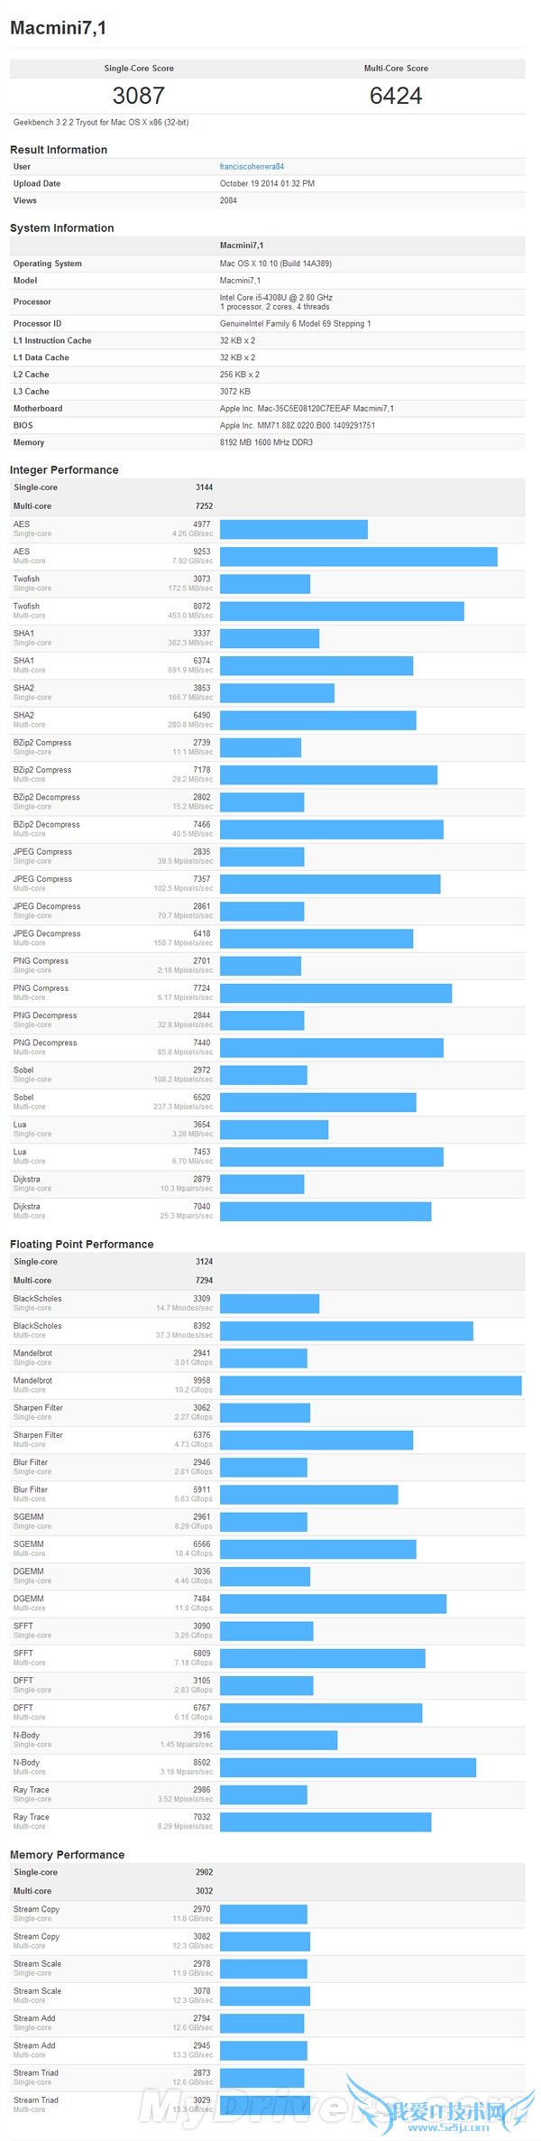This screenshot has width=541, height=2141.
Task: Click the single-core score 3087
Action: coord(138,96)
